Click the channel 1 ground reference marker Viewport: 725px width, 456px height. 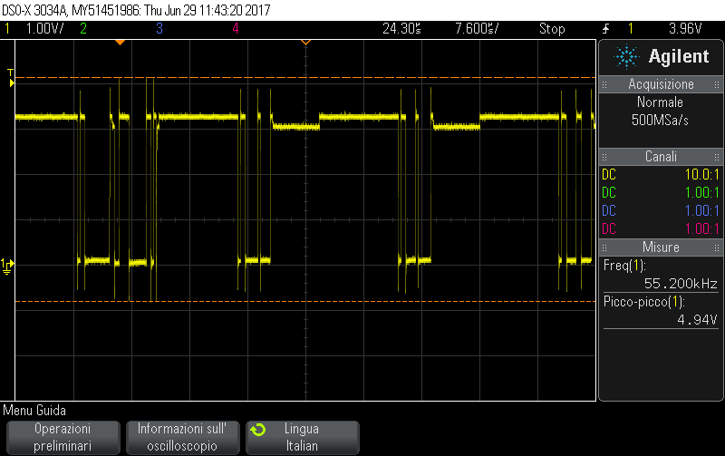[x=7, y=266]
